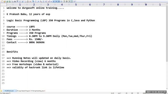Screen dimensions: 168x94
Task: Click the 'course -------> LBP5' line
Action: point(21,27)
